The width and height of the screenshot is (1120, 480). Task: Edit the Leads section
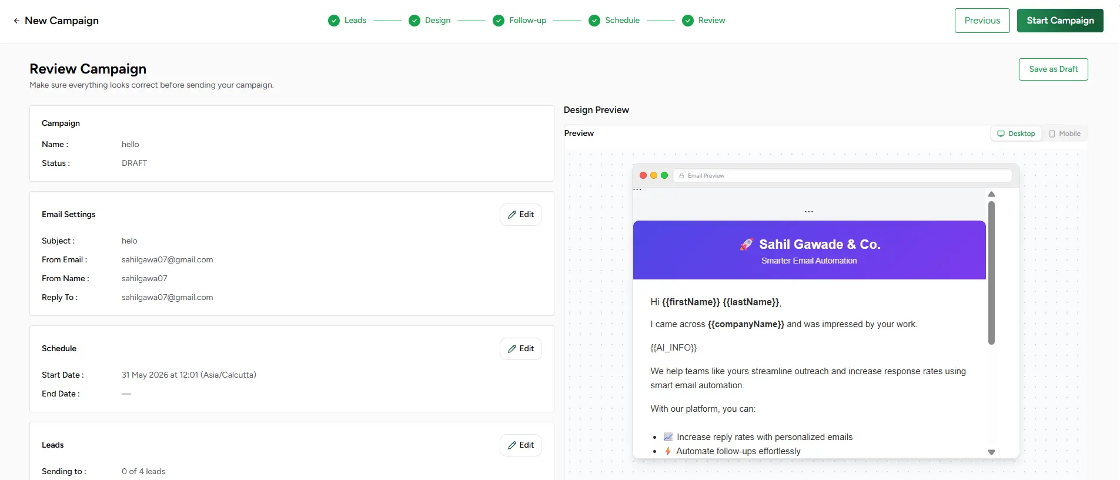pyautogui.click(x=521, y=445)
